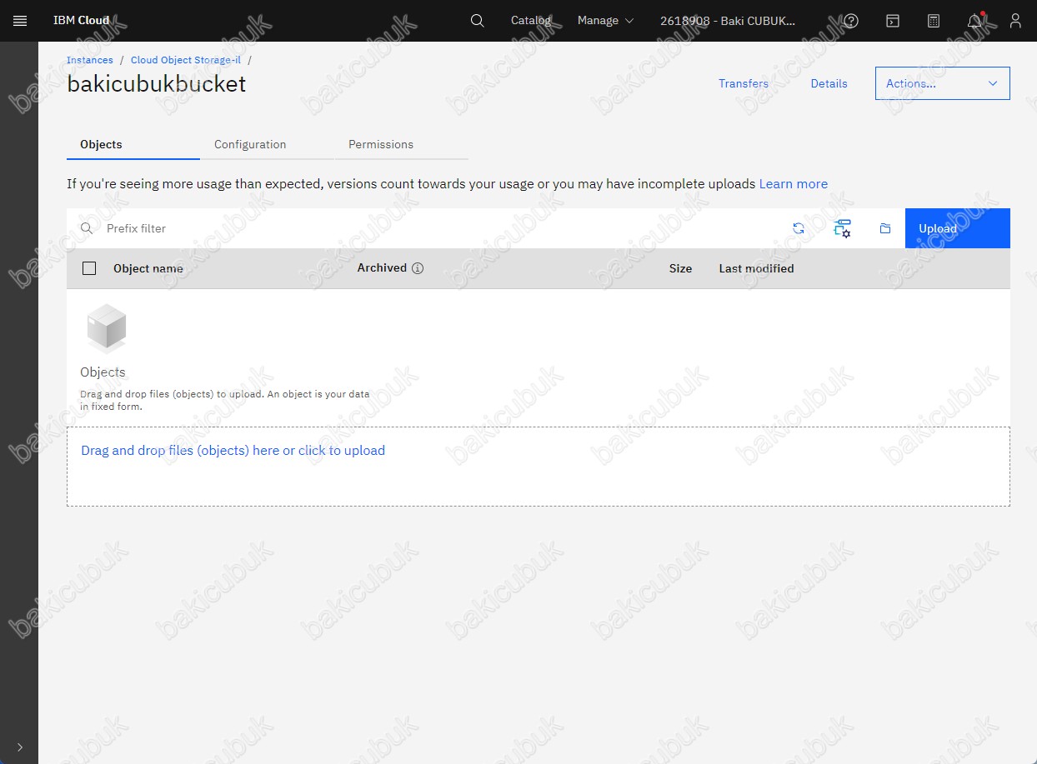The image size is (1037, 764).
Task: Click the prefix filter search icon
Action: (86, 228)
